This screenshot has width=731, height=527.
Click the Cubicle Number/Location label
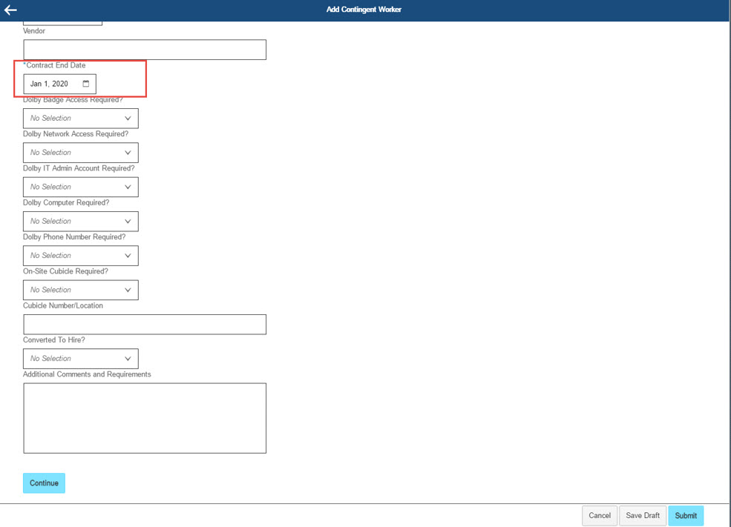pos(63,305)
